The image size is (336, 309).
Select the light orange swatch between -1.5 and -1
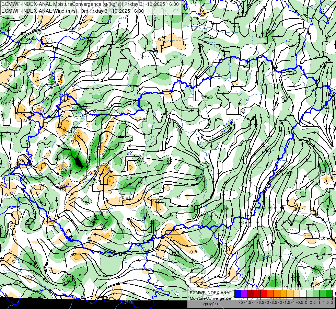coord(290,294)
